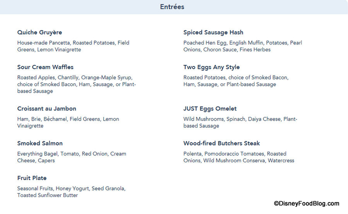Select the Poached Hen Egg description text
The height and width of the screenshot is (214, 348).
point(242,46)
